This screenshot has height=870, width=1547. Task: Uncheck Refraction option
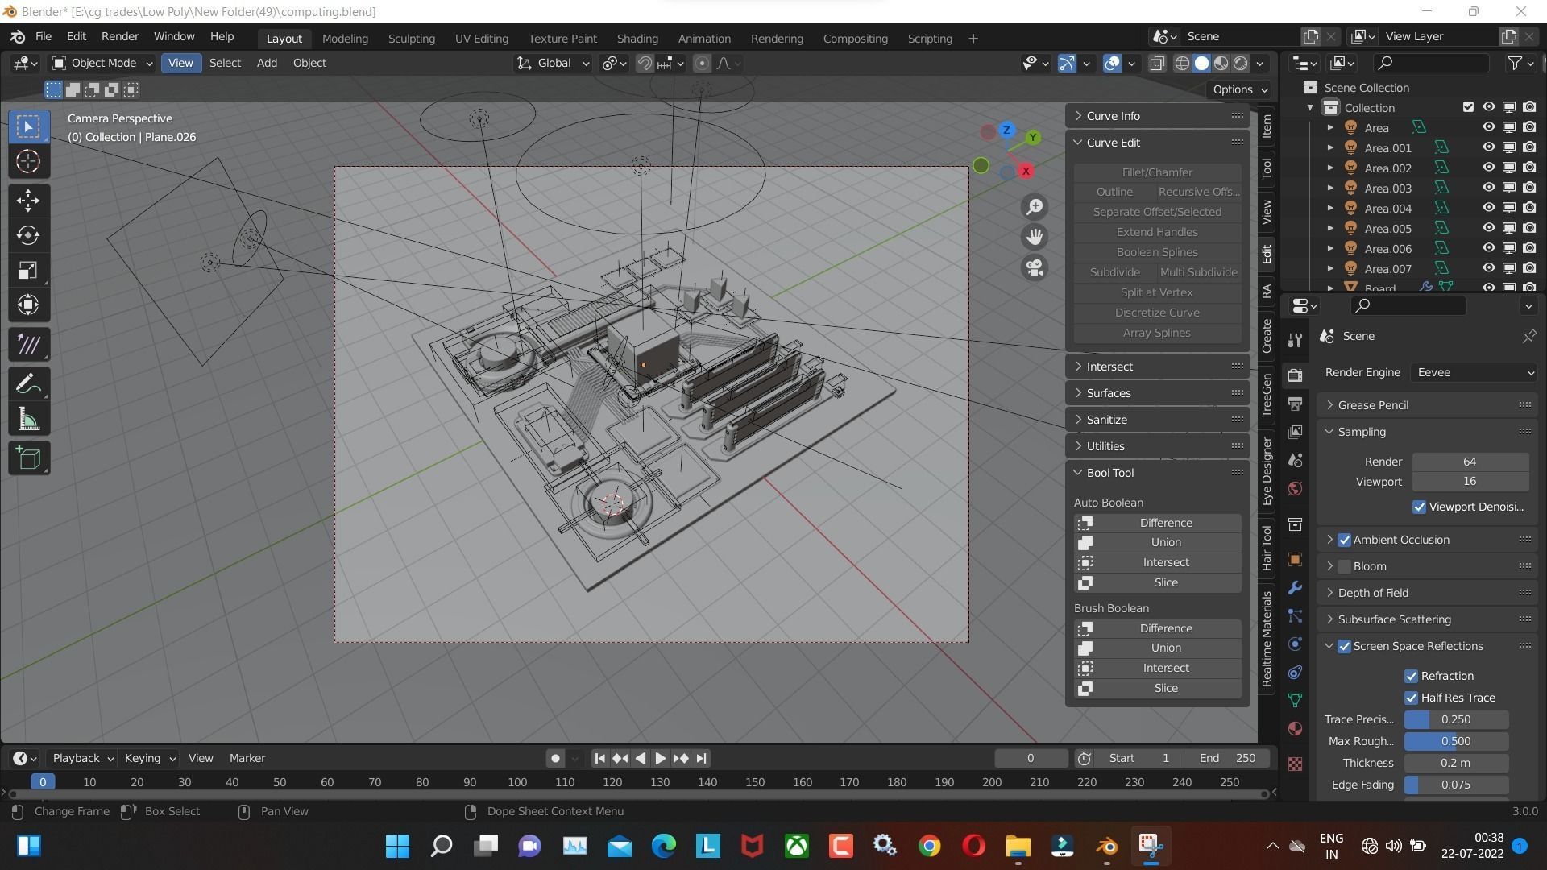1411,676
